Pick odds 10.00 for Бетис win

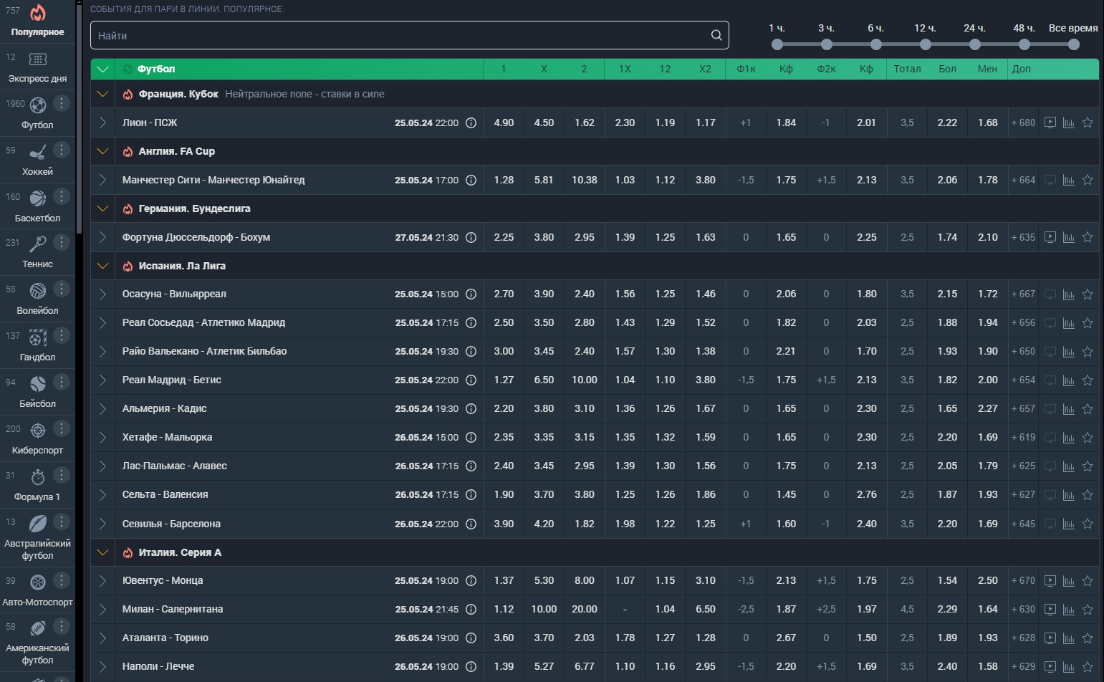tap(585, 380)
